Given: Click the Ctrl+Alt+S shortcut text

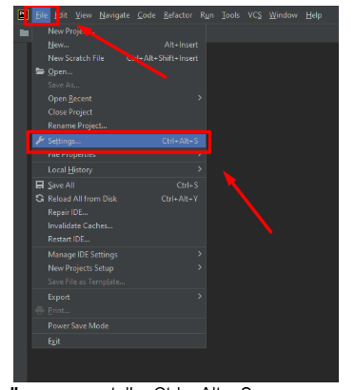Looking at the screenshot, I should pyautogui.click(x=180, y=141).
